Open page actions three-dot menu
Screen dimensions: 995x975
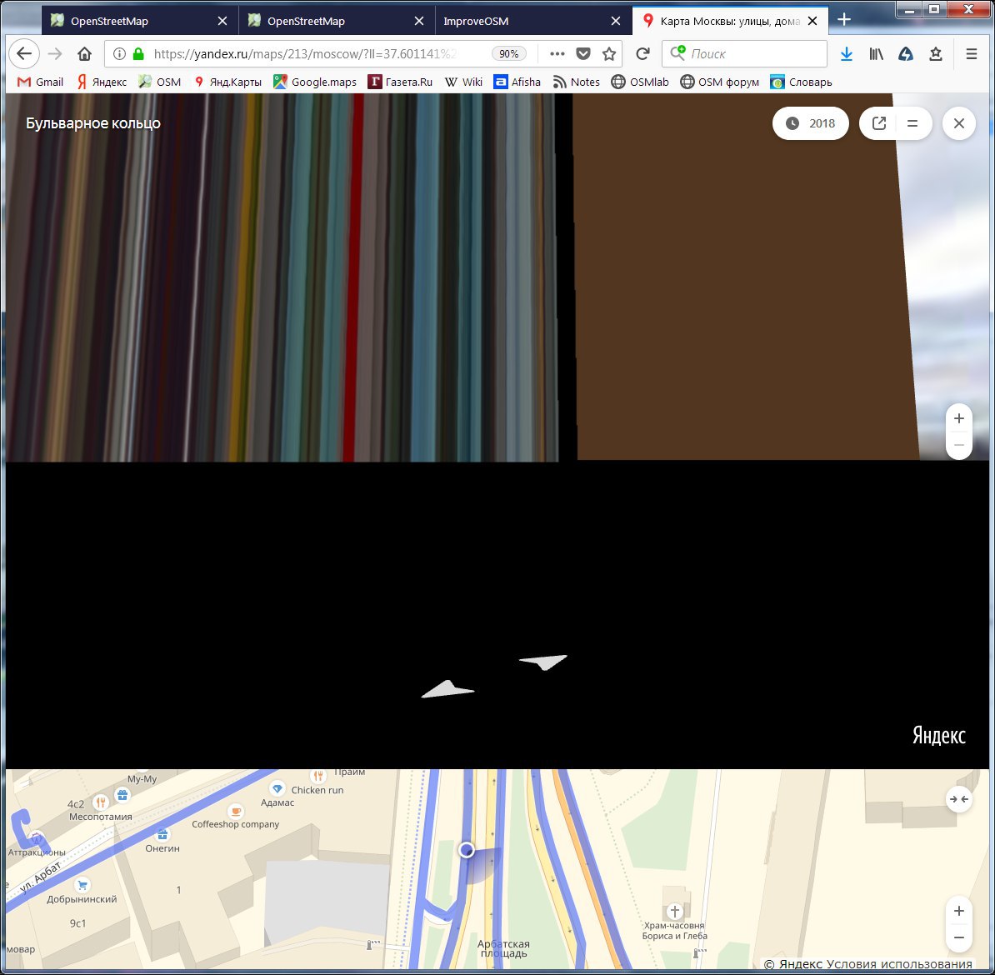(557, 54)
